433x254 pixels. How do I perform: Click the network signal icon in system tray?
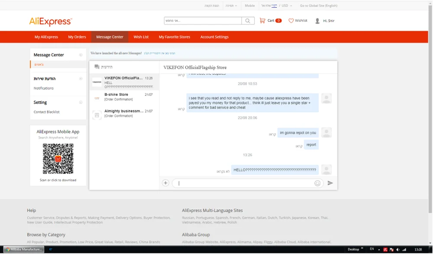(404, 250)
